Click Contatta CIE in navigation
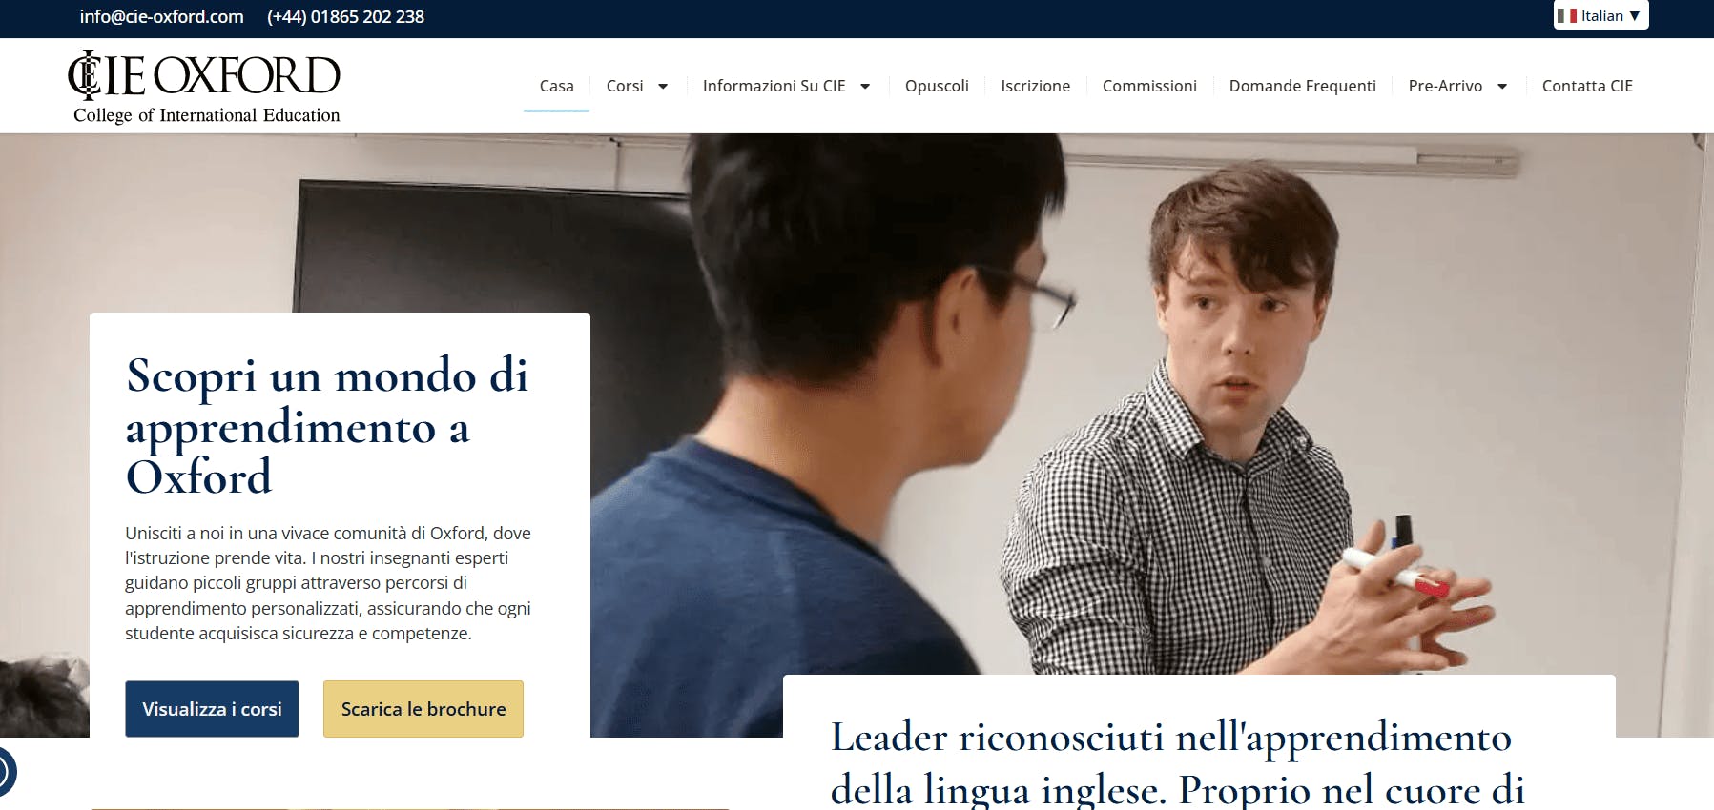Viewport: 1714px width, 810px height. tap(1587, 86)
